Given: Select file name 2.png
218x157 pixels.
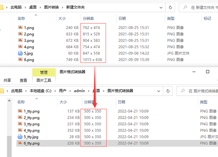Looking at the screenshot, I should 29,34.
